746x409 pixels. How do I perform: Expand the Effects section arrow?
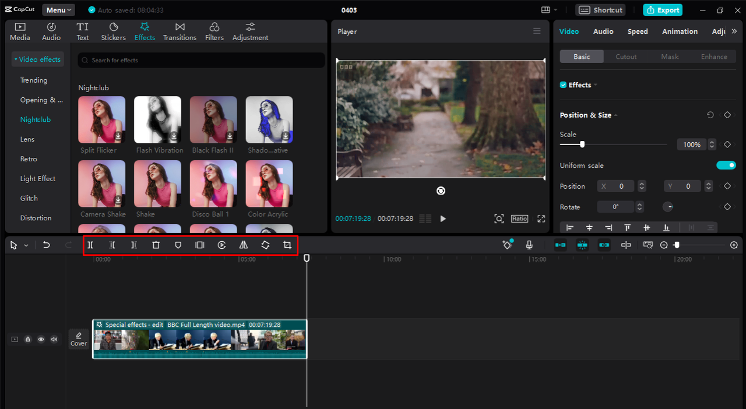596,85
